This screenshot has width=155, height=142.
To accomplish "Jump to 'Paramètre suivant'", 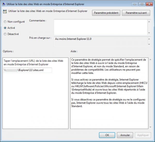I will 136,13.
